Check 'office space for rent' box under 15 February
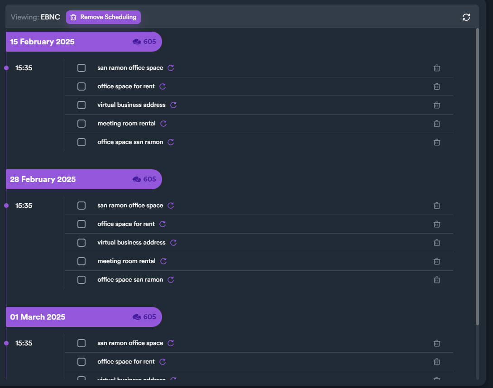This screenshot has height=388, width=493. click(x=81, y=86)
